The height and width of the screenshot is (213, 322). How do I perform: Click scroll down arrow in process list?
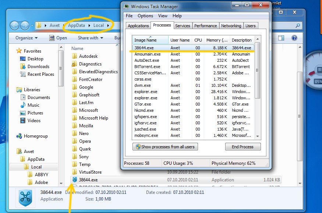click(x=258, y=136)
